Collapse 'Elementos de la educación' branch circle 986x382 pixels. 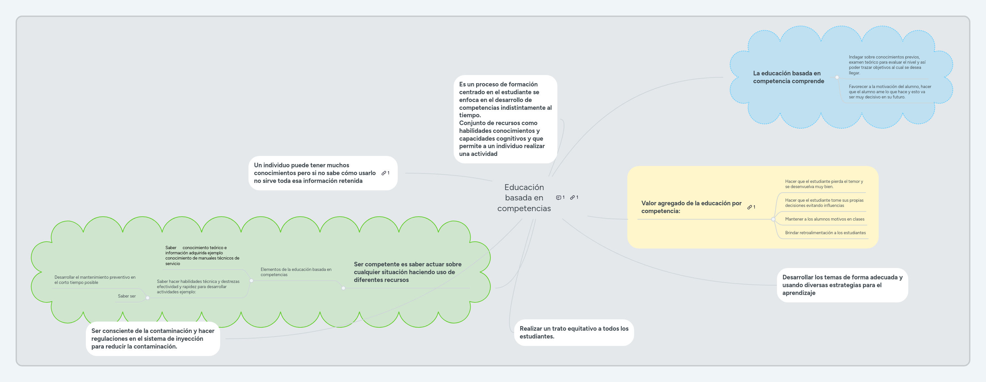251,281
